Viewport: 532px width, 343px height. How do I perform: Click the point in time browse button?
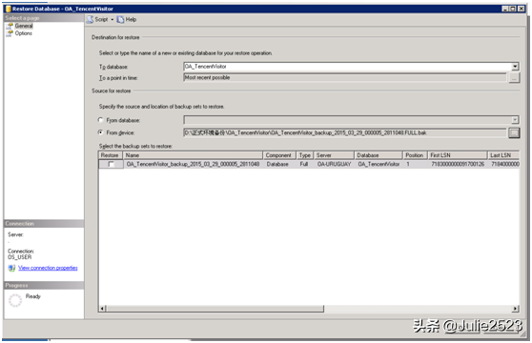pos(514,78)
